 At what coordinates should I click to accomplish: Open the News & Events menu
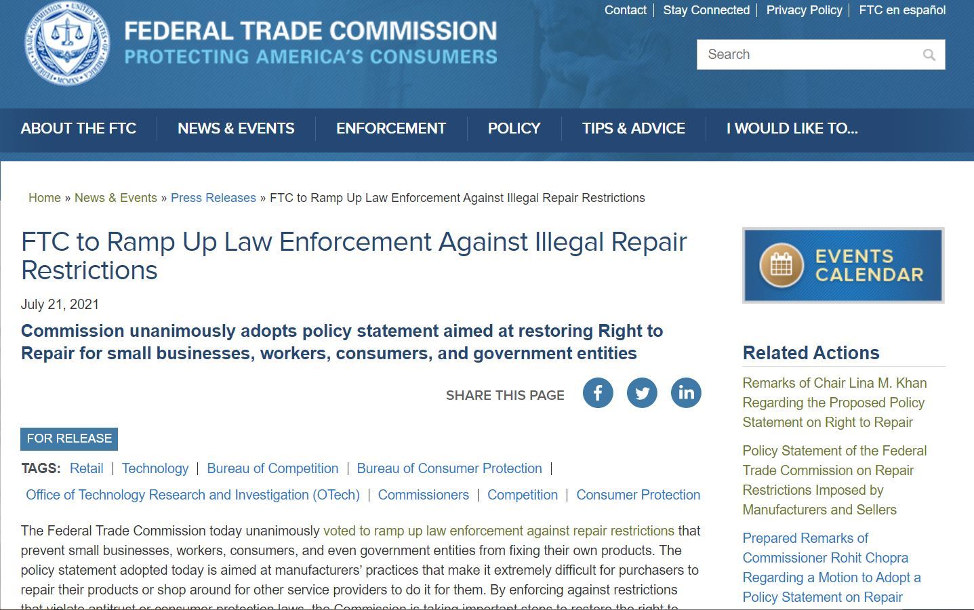(236, 129)
